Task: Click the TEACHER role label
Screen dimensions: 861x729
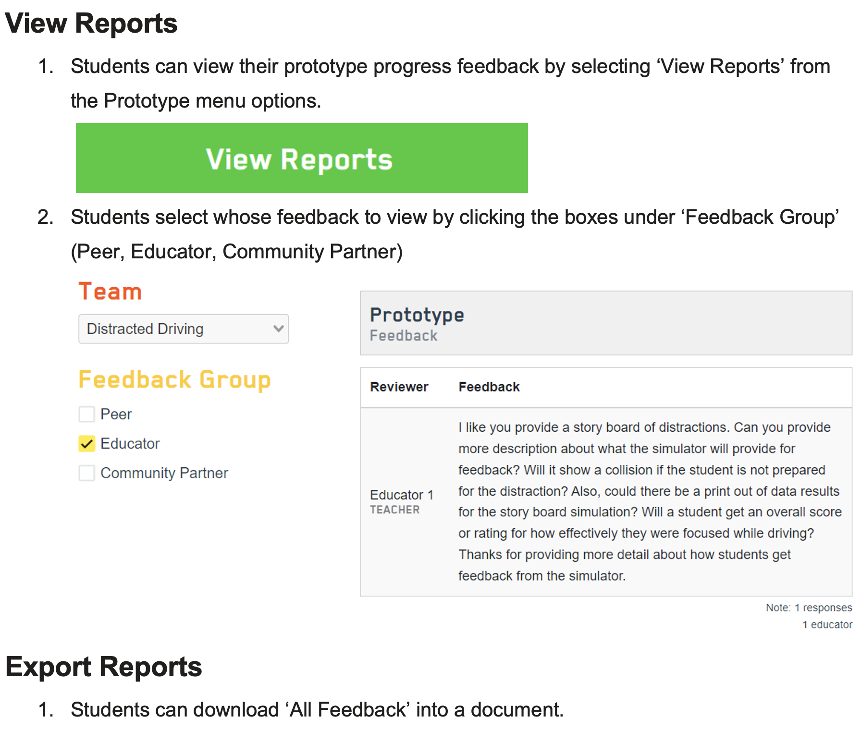Action: (x=394, y=510)
